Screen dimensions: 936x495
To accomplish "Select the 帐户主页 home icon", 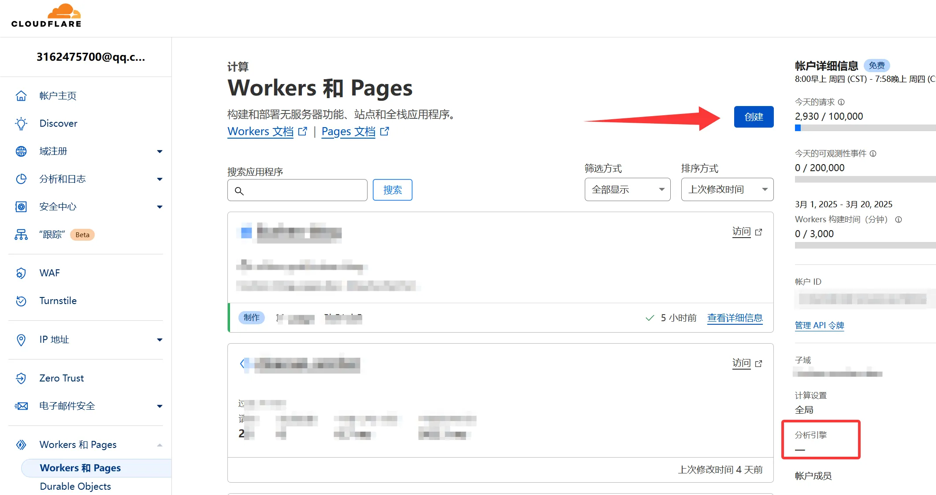I will [x=21, y=95].
